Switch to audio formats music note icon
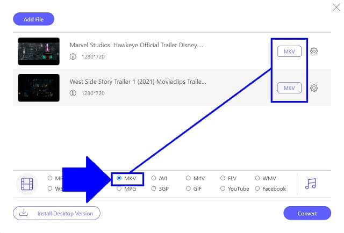344x233 pixels. [311, 184]
